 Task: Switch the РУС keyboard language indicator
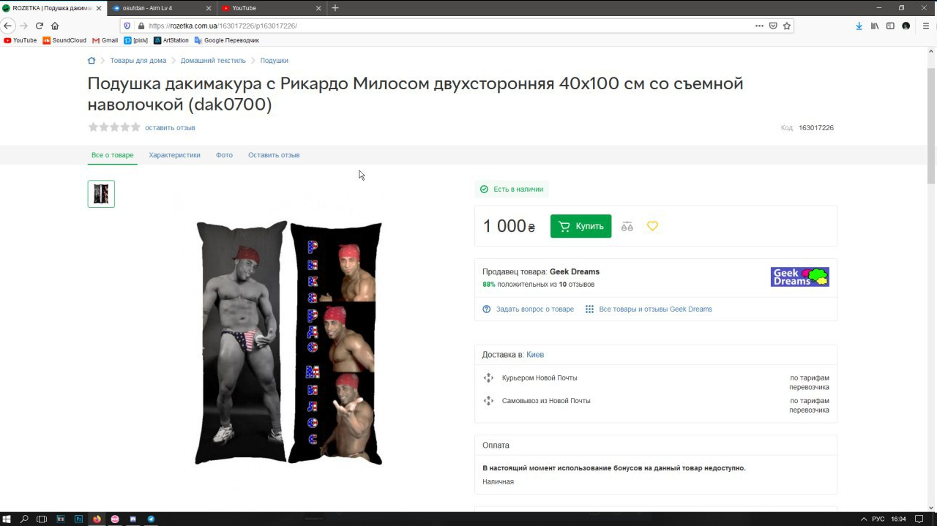(x=878, y=519)
